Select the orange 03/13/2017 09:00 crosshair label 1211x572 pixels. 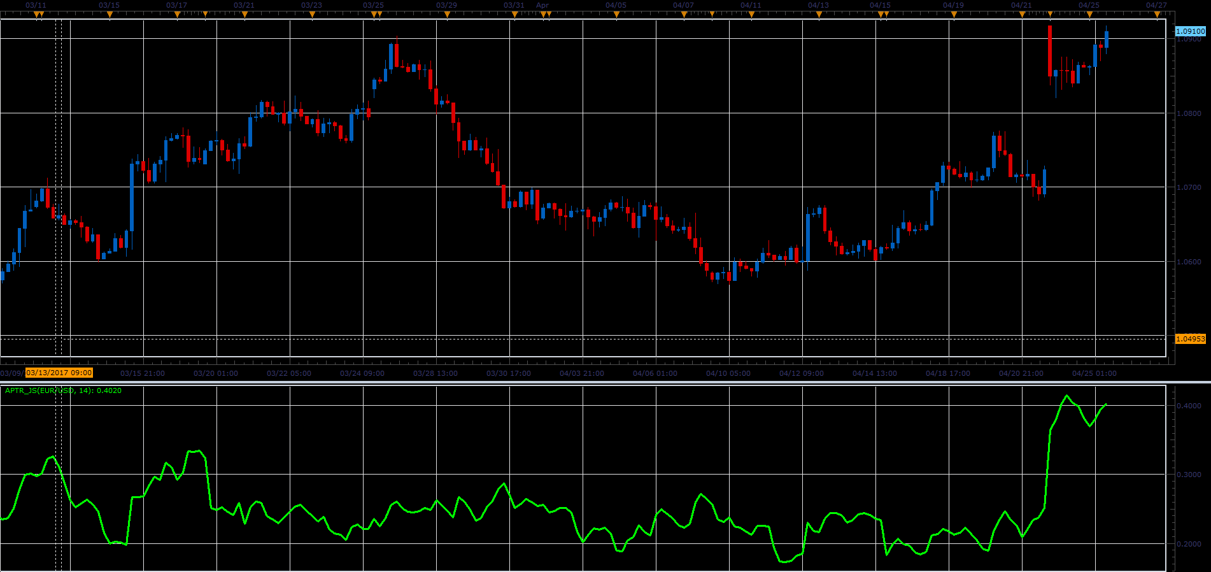(59, 373)
